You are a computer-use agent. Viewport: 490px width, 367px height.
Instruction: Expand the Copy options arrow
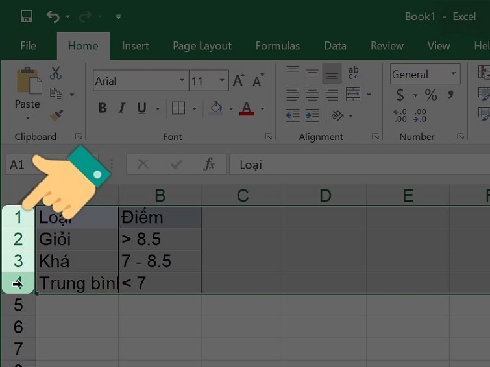point(72,94)
